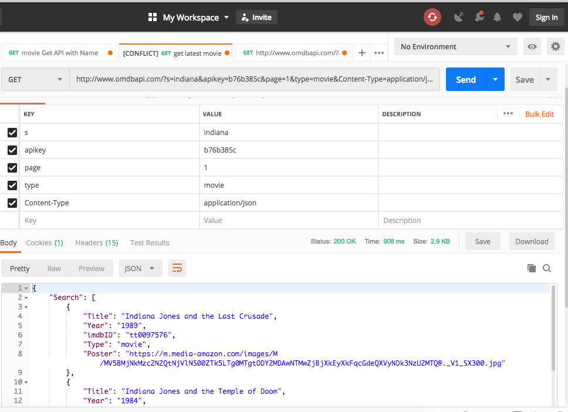Uncheck the type parameter checkbox
This screenshot has height=412, width=568.
point(12,185)
